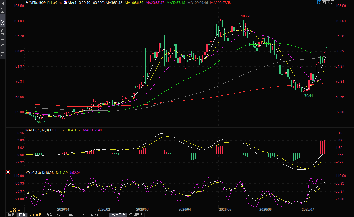Click the expand-right panel icon in top toolbar
The height and width of the screenshot is (217, 354).
click(333, 2)
